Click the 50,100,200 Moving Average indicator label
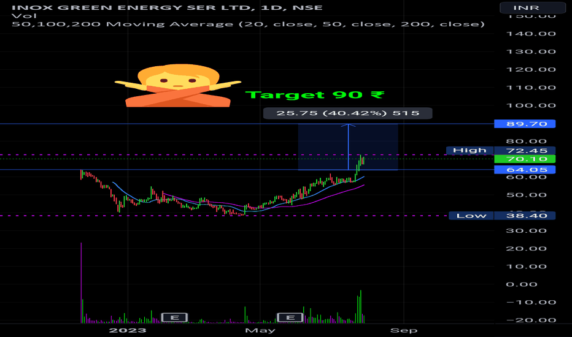Image resolution: width=572 pixels, height=337 pixels. (x=248, y=24)
